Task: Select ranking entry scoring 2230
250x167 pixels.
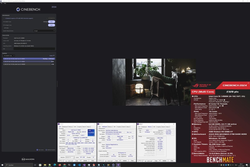Action: point(29,61)
